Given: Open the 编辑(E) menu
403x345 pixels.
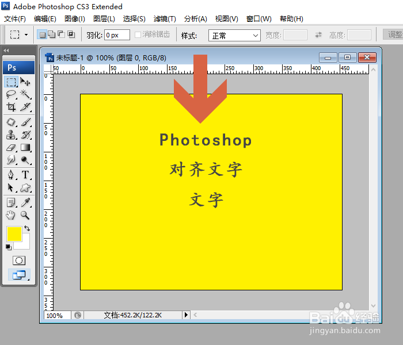Looking at the screenshot, I should tap(45, 19).
